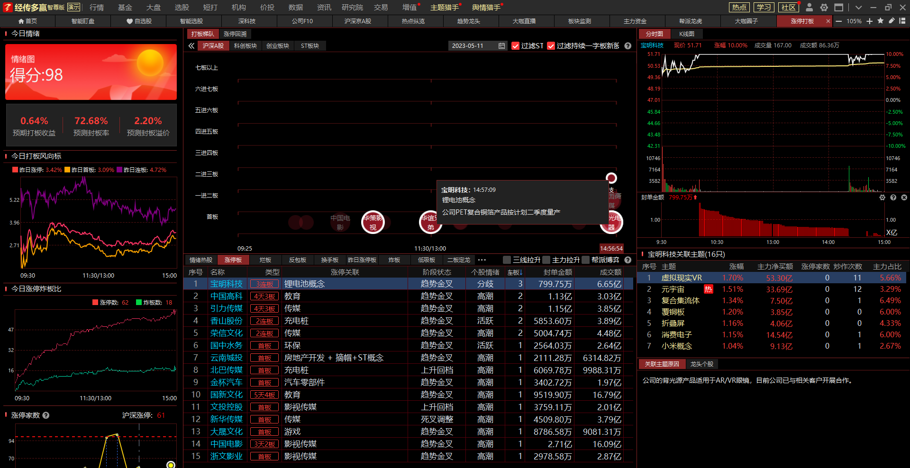The width and height of the screenshot is (910, 468).
Task: Switch to K线图 tab
Action: (686, 34)
